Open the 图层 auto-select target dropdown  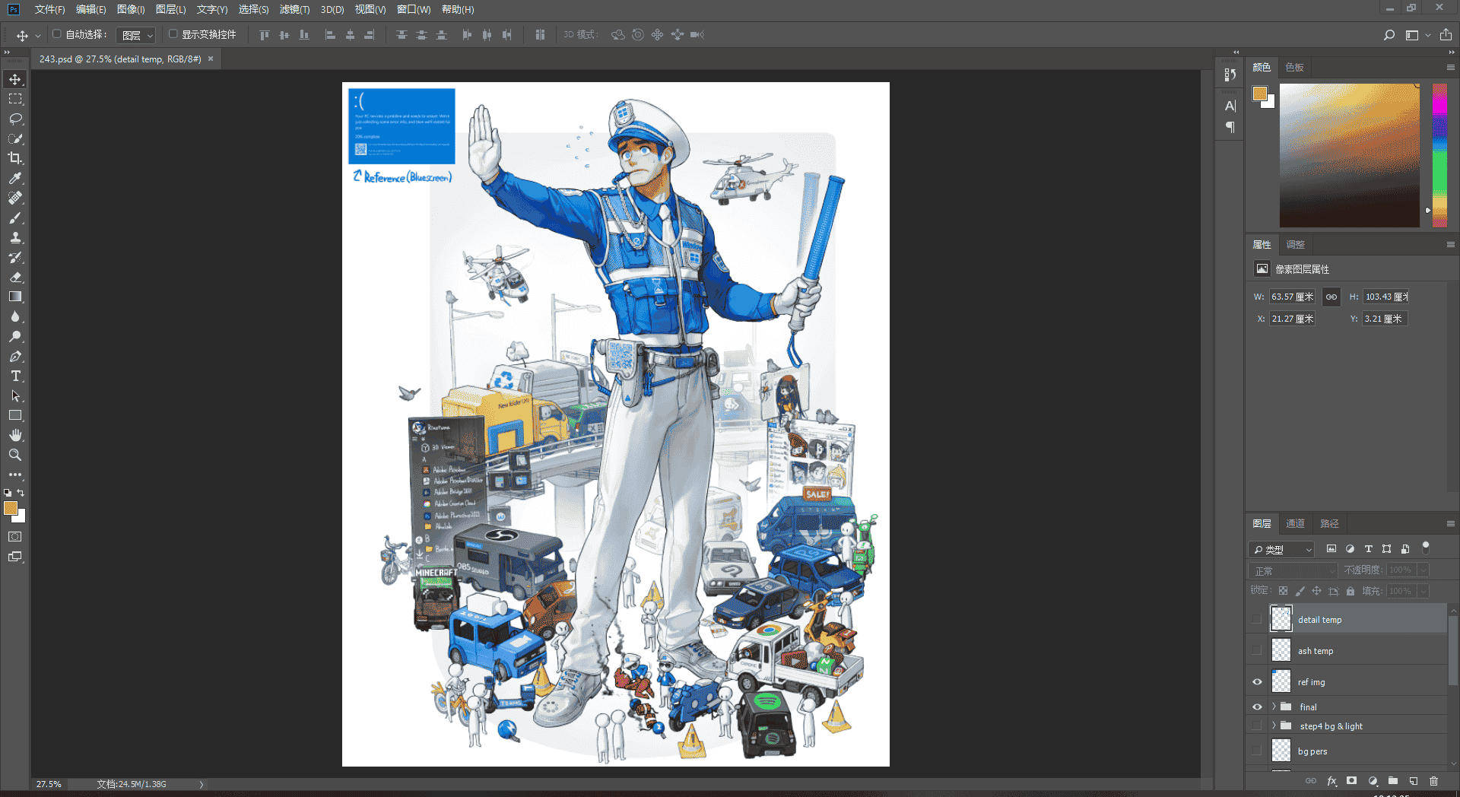click(x=137, y=35)
